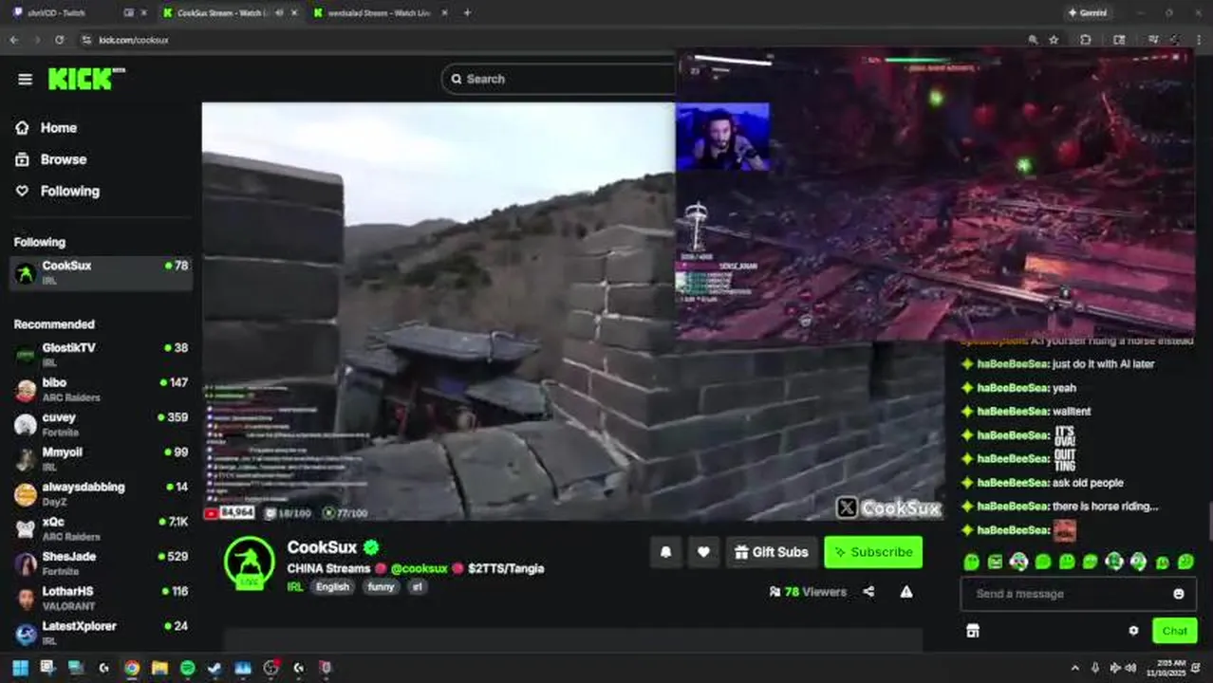Open Browse in Kick sidebar
Image resolution: width=1213 pixels, height=683 pixels.
63,159
